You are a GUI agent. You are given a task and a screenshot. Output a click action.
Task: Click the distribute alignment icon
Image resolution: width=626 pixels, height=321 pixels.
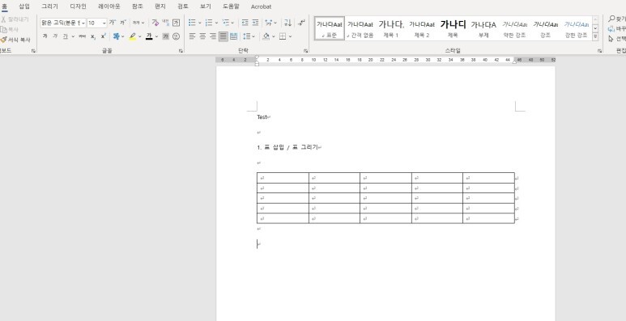pyautogui.click(x=233, y=36)
